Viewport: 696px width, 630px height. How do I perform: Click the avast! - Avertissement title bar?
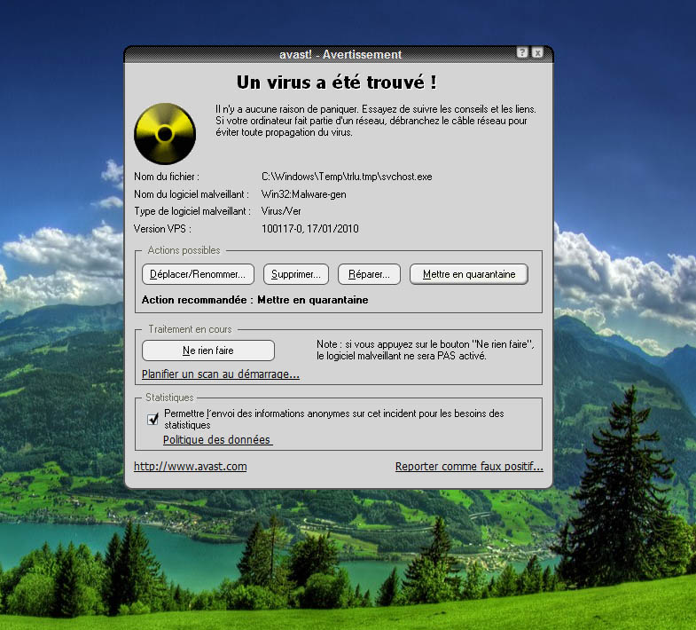pyautogui.click(x=339, y=54)
